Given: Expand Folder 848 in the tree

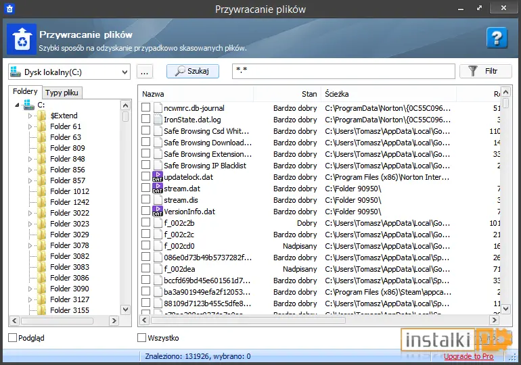Looking at the screenshot, I should click(x=30, y=159).
